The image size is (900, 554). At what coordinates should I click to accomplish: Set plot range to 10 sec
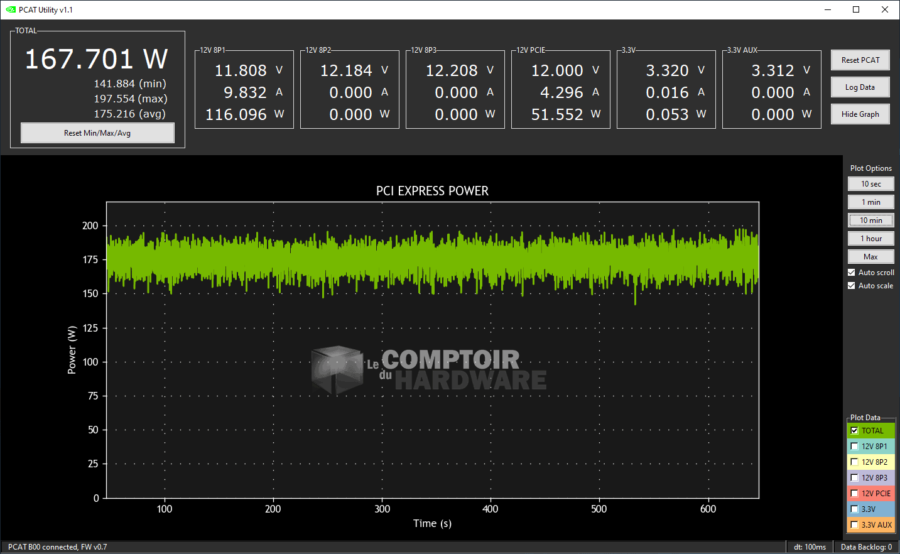click(x=870, y=184)
